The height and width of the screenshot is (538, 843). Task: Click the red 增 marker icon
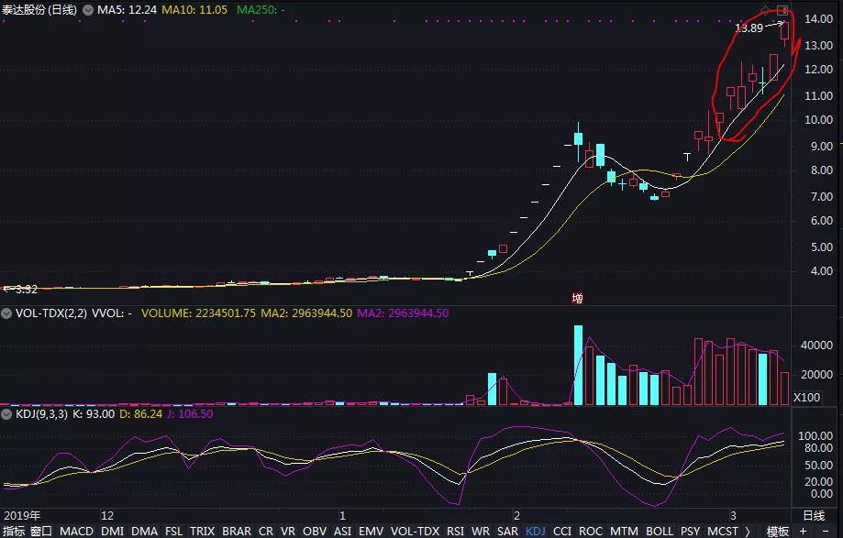click(577, 298)
